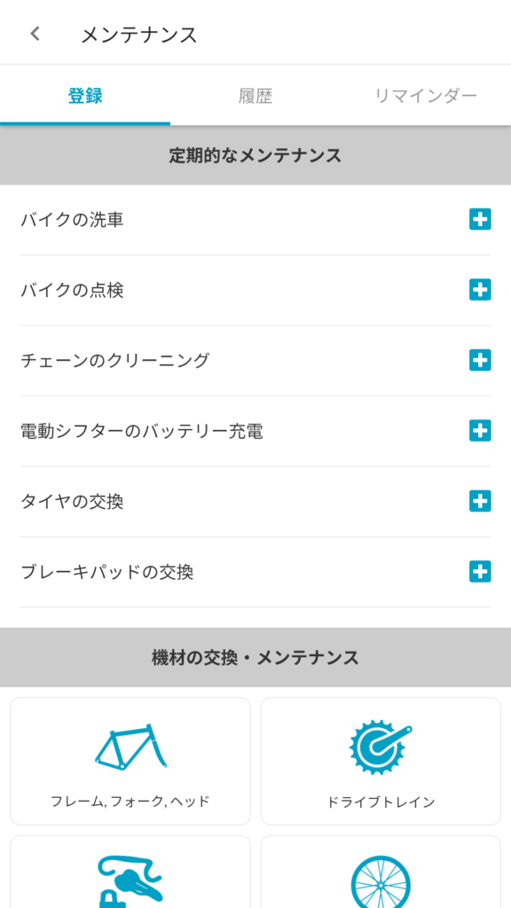Switch to the 履歴 tab

coord(255,96)
